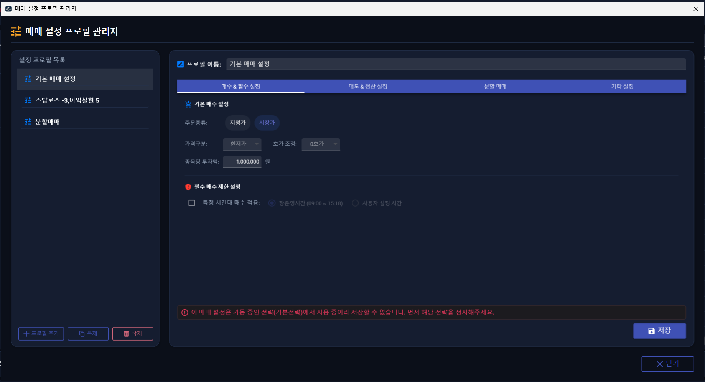Expand the 0호가 adjustment dropdown
The width and height of the screenshot is (705, 382).
[321, 144]
